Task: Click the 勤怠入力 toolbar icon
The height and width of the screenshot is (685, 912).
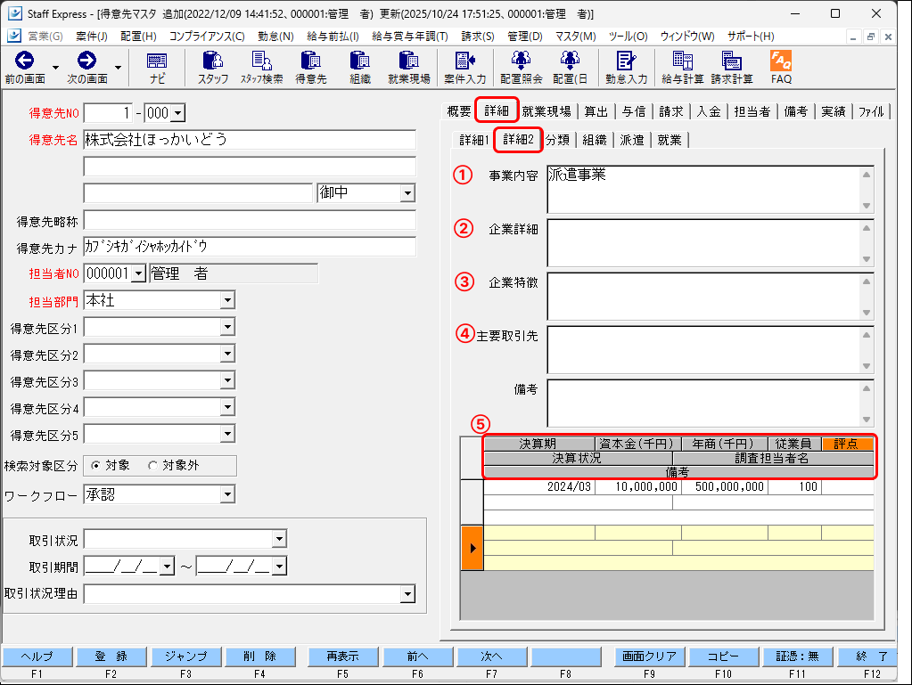Action: (626, 67)
